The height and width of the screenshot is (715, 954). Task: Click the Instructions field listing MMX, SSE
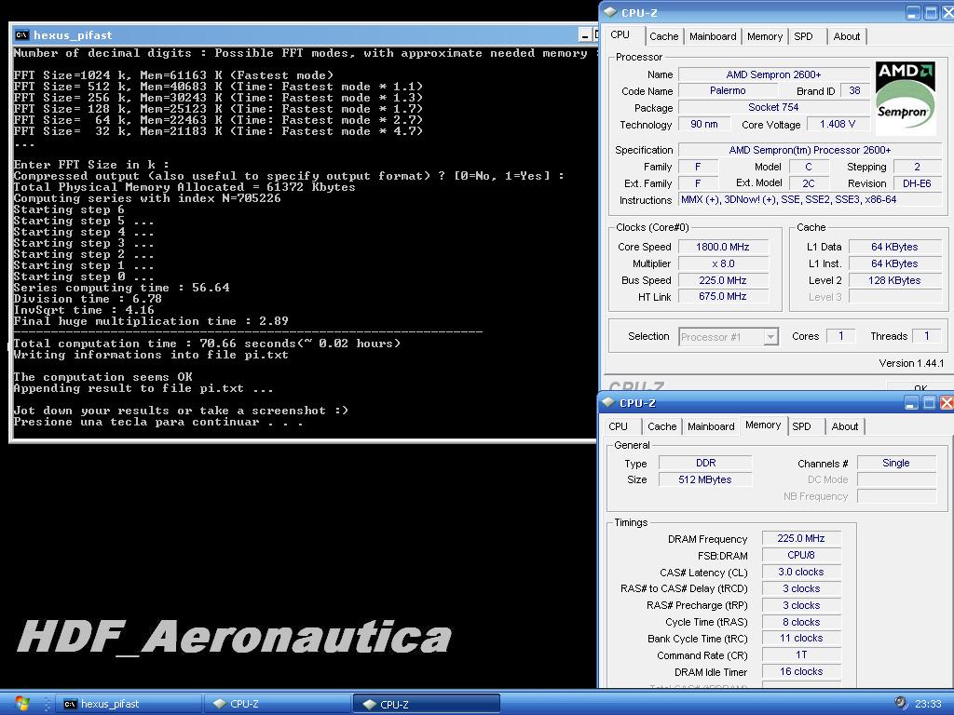tap(810, 200)
